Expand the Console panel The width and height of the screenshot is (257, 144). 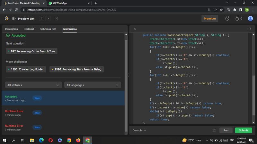[x=139, y=130]
